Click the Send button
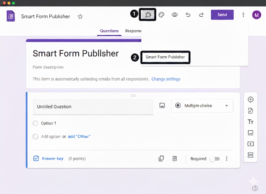The height and width of the screenshot is (194, 266). 222,15
